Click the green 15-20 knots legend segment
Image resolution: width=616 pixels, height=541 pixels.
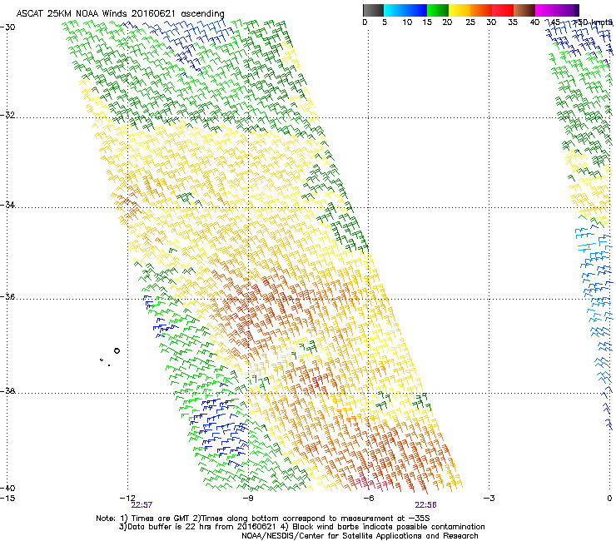click(x=438, y=10)
